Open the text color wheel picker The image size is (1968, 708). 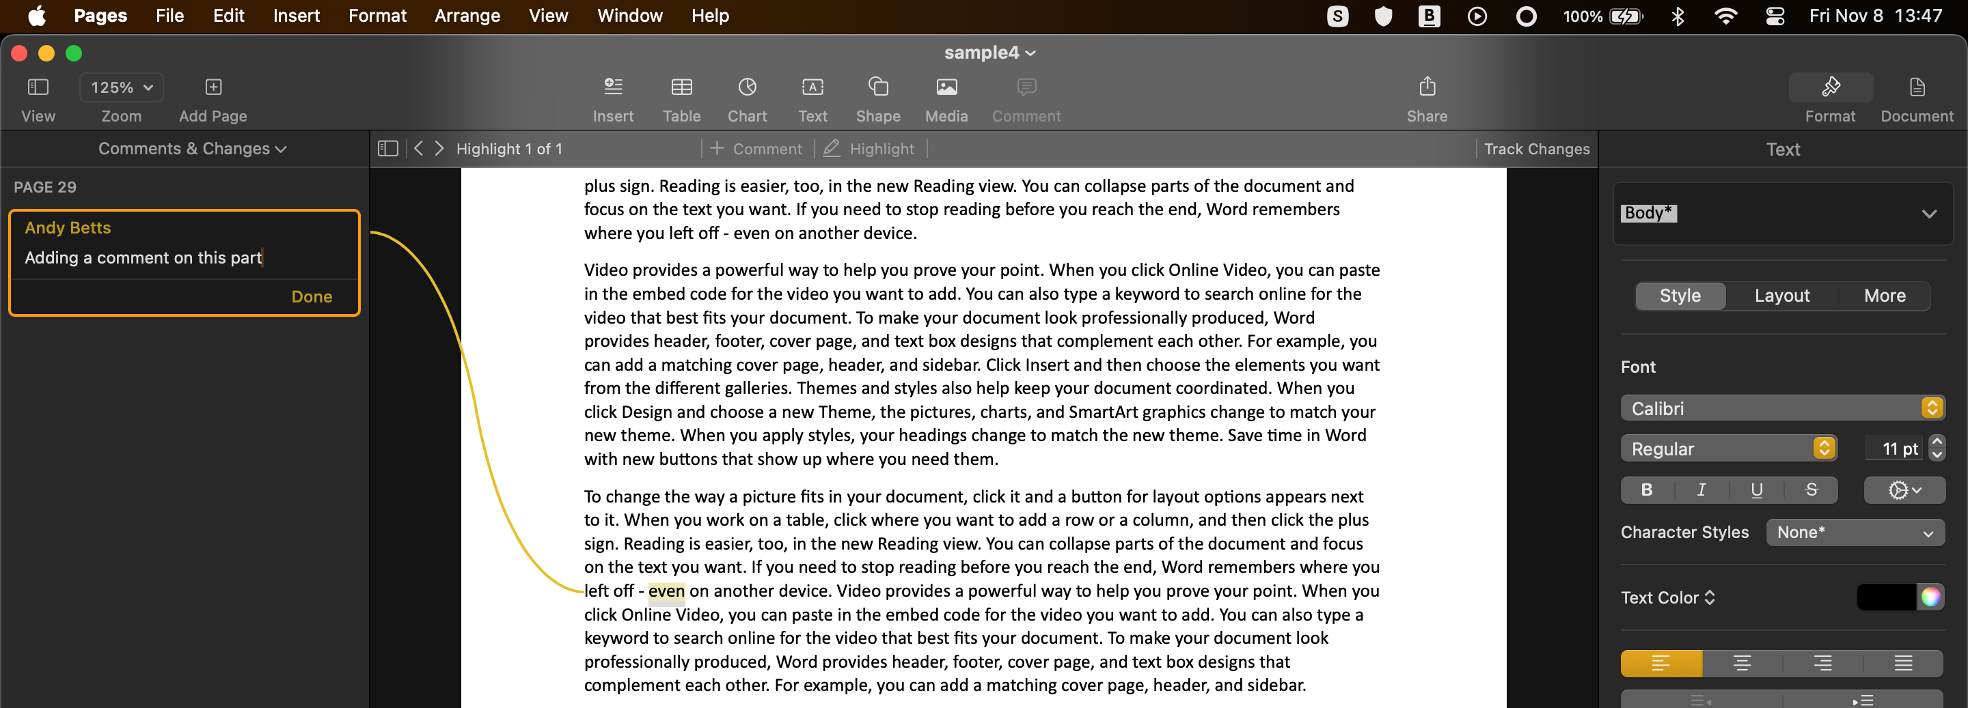pyautogui.click(x=1930, y=597)
